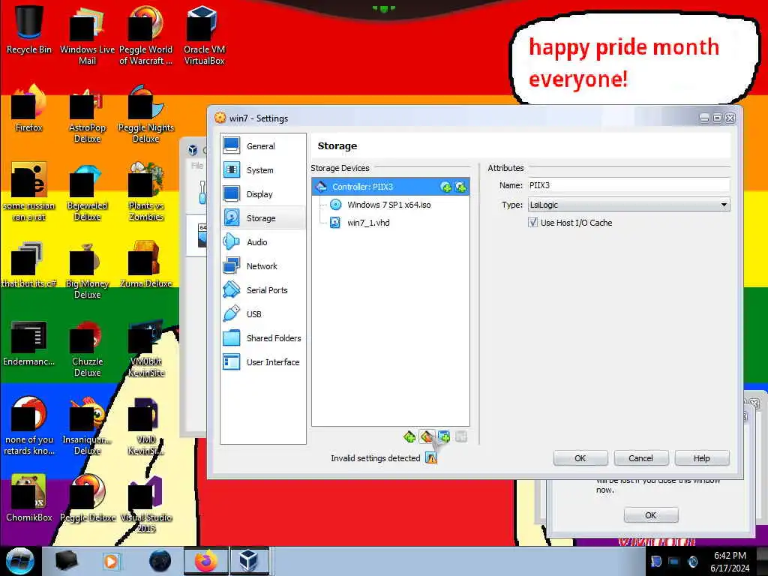Open the Visual Studio 2015 desktop icon
The image size is (768, 576).
145,505
